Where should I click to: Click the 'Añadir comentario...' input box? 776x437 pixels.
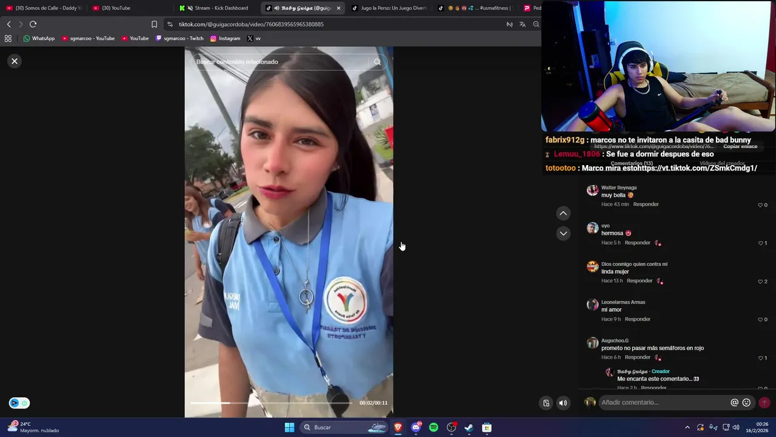click(x=664, y=402)
